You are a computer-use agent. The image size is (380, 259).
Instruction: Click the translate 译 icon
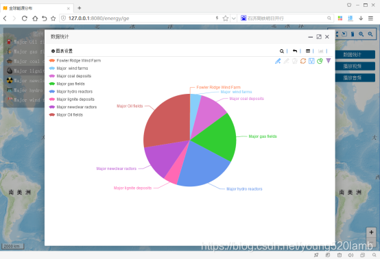pos(351,18)
